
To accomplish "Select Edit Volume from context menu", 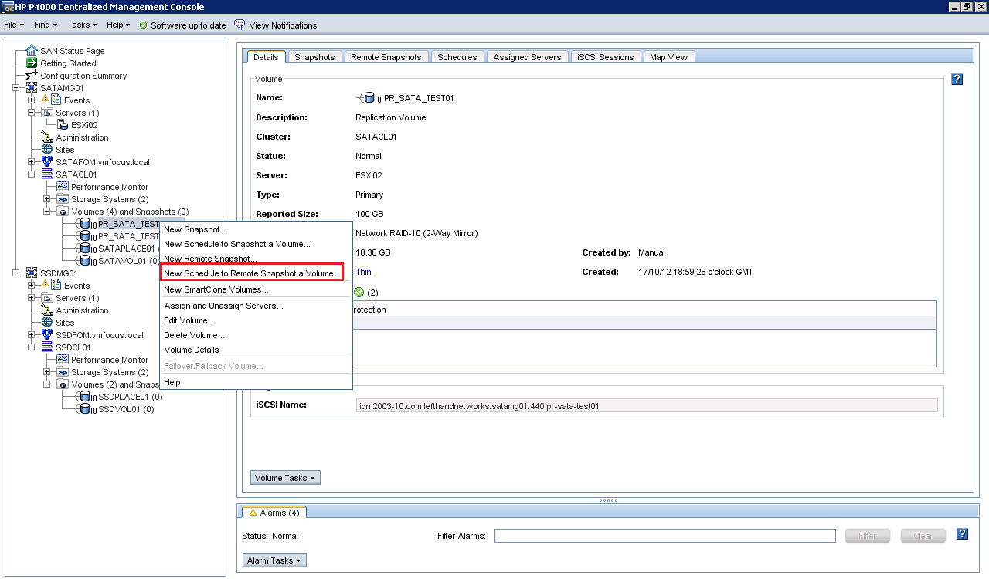I will (x=189, y=320).
